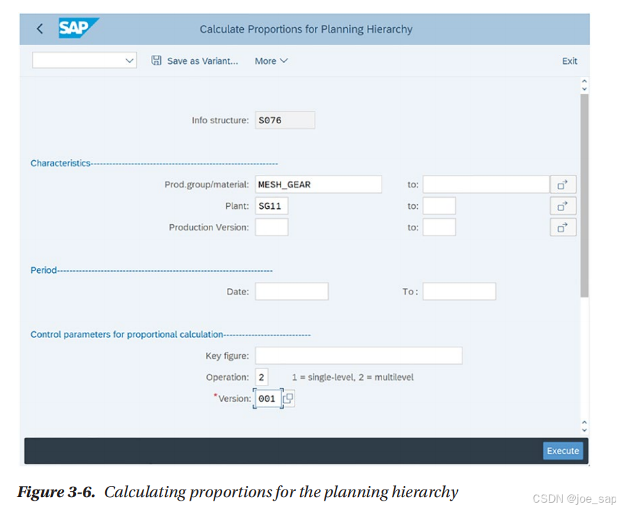Choose Save as Variant...

203,61
